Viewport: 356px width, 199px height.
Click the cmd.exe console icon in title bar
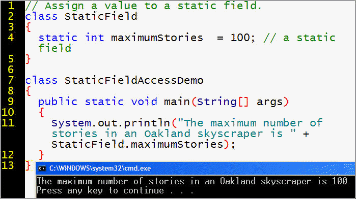42,169
